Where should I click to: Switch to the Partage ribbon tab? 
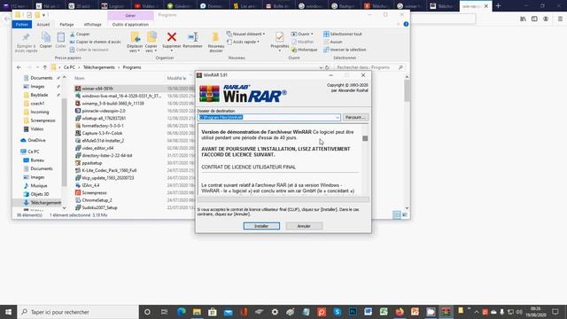(66, 25)
